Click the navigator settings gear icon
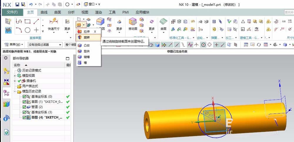Image resolution: width=294 pixels, height=142 pixels. tap(6, 58)
